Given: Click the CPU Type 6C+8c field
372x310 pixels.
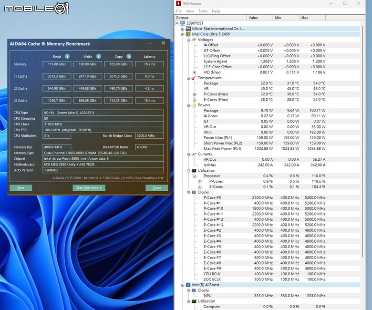Looking at the screenshot, I should 103,113.
